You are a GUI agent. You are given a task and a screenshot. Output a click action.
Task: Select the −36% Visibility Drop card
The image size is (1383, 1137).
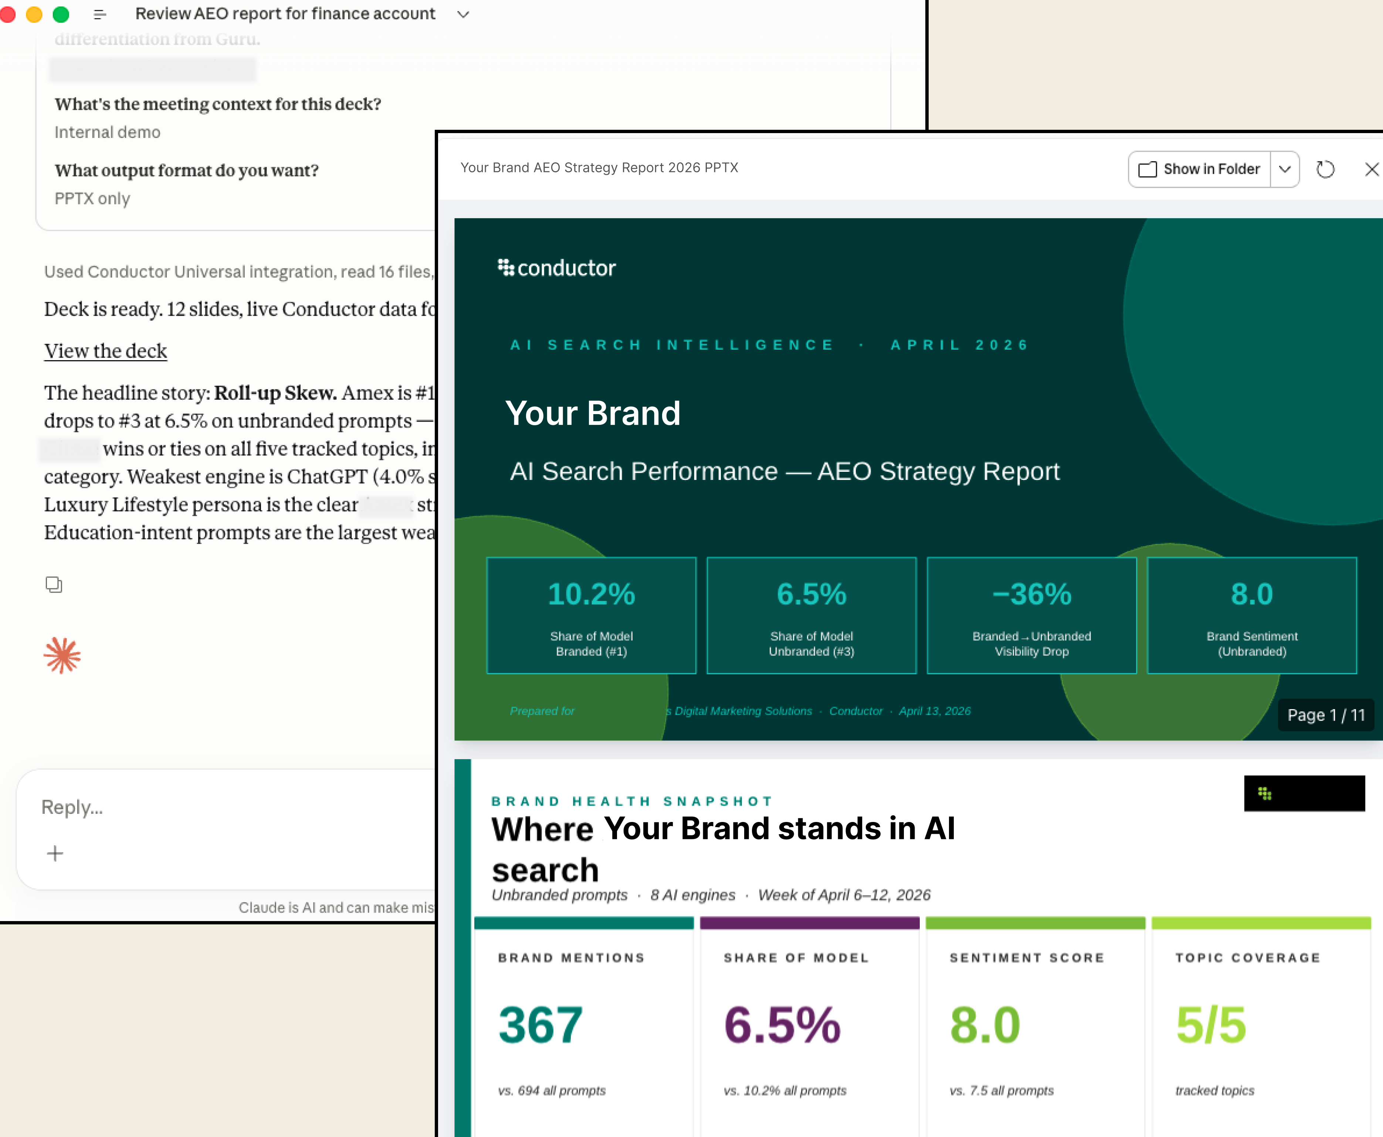coord(1031,615)
